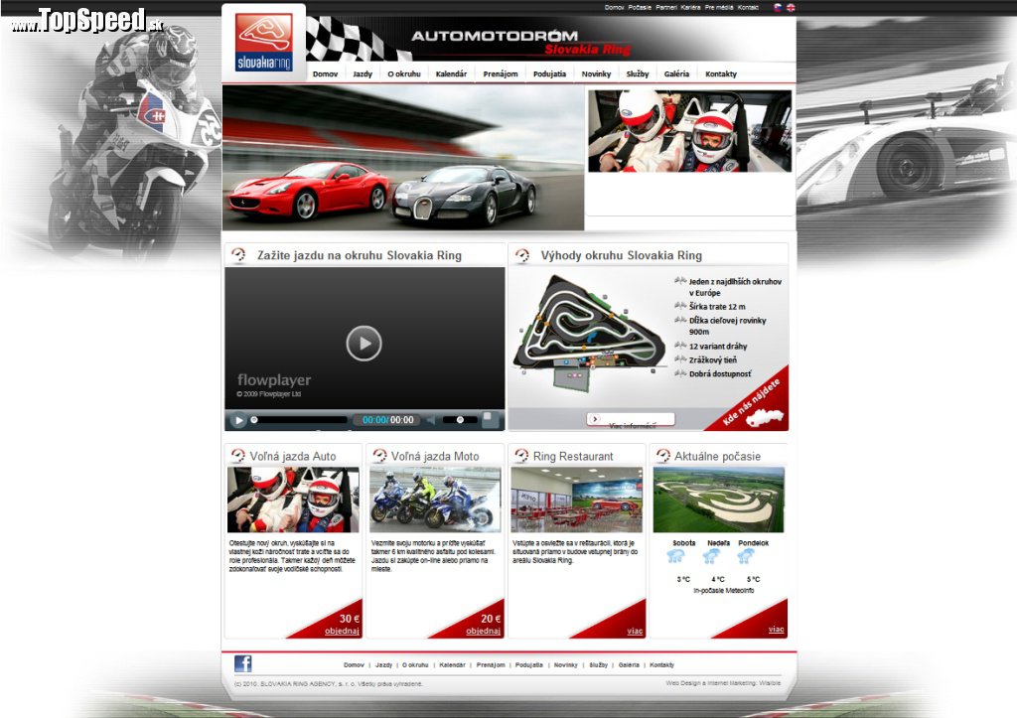Click Kontakty in the footer links

661,664
